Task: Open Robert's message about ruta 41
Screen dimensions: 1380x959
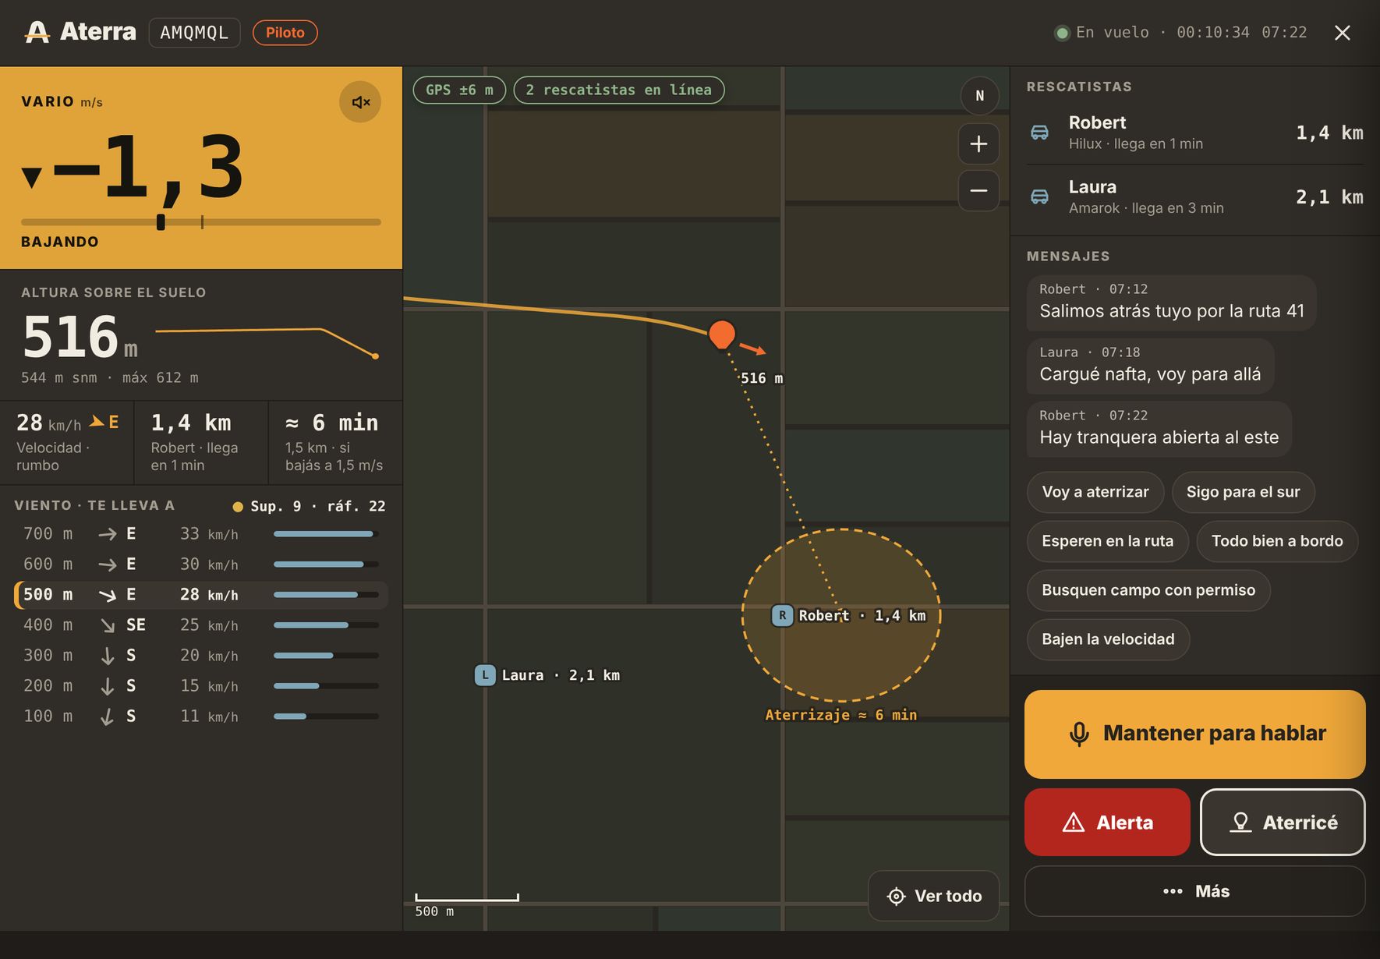Action: [x=1171, y=303]
